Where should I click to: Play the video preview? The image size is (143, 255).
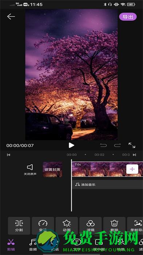(x=71, y=145)
